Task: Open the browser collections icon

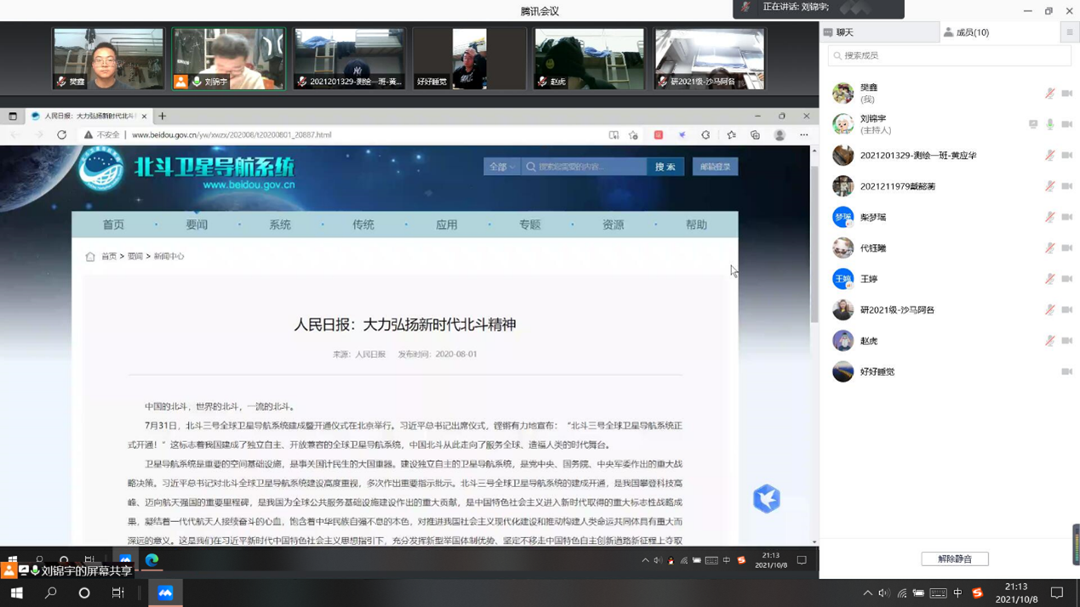Action: coord(755,135)
